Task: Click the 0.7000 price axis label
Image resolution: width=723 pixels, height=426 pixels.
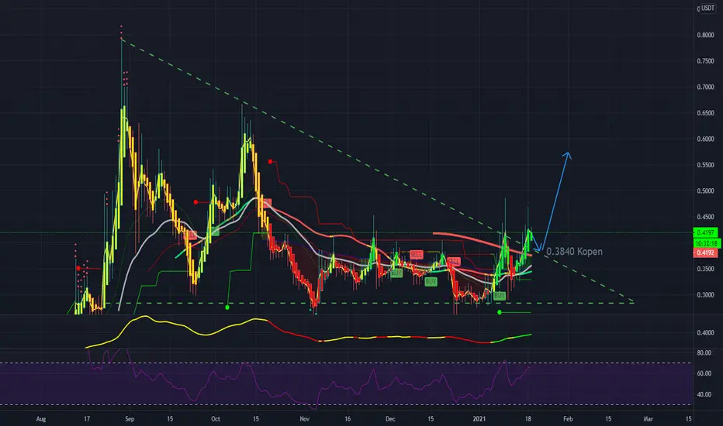Action: coord(705,87)
